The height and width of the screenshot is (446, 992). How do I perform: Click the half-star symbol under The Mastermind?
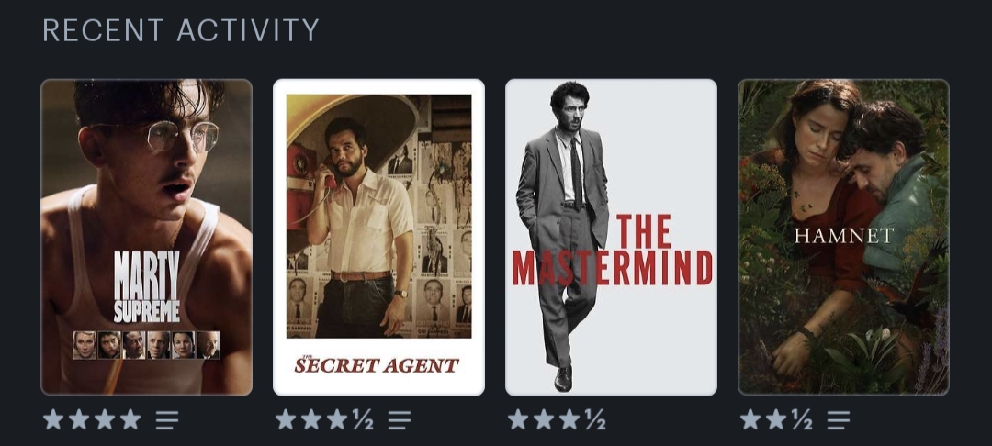[x=594, y=419]
